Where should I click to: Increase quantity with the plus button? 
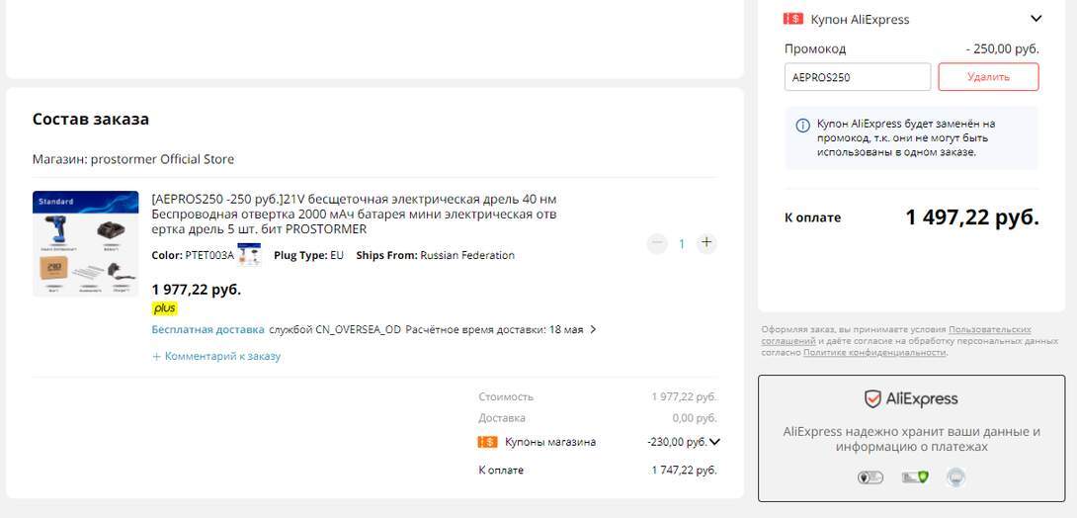706,243
